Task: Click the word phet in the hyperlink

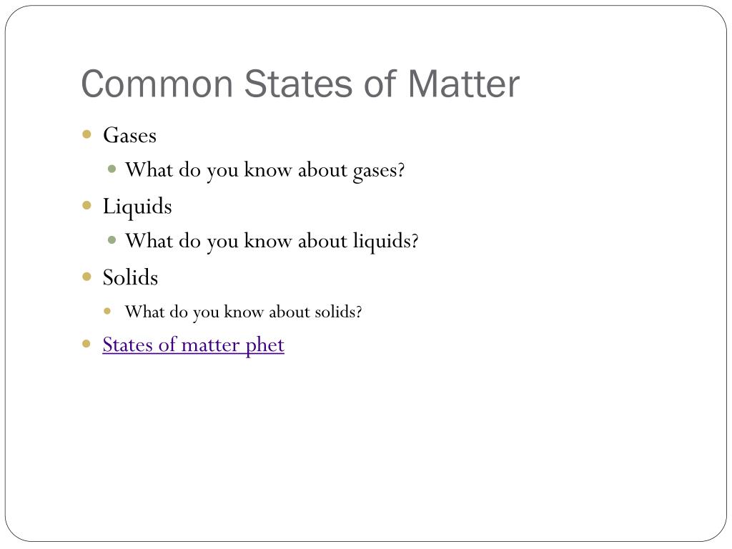Action: tap(264, 347)
